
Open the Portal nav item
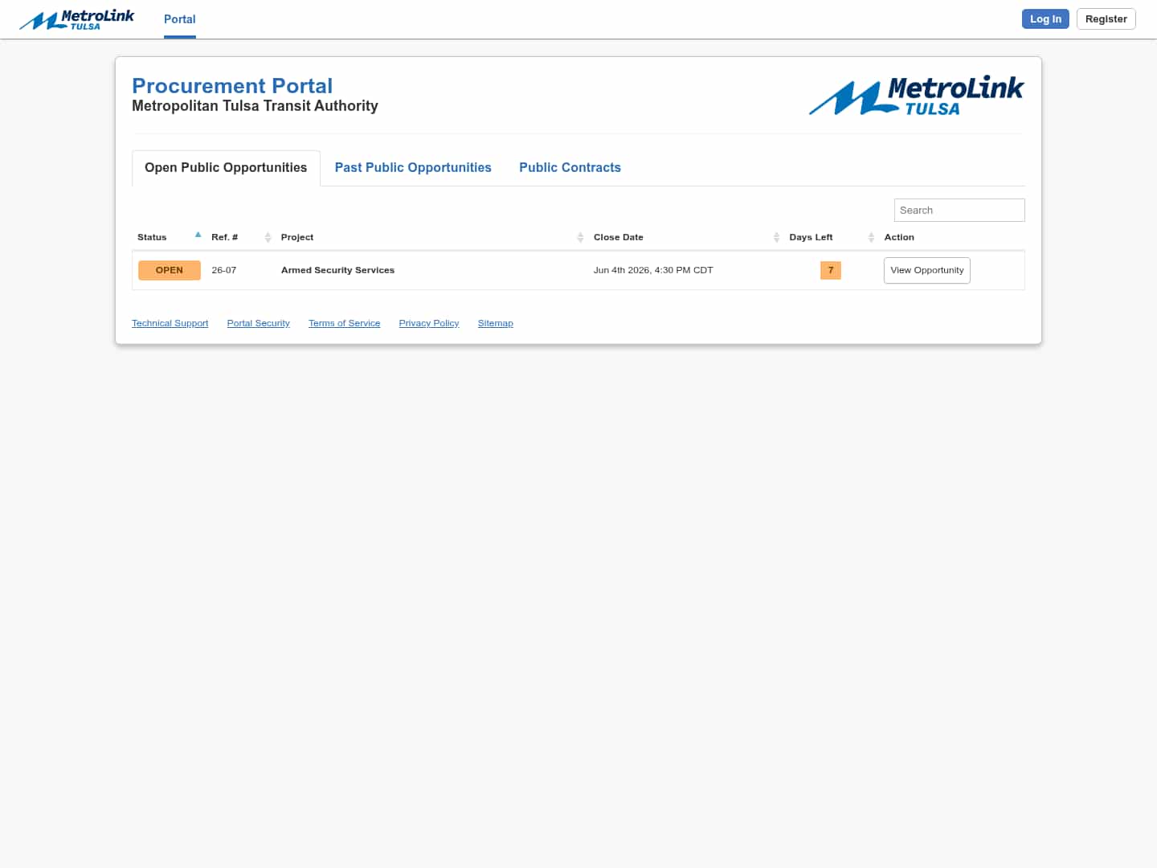tap(180, 19)
